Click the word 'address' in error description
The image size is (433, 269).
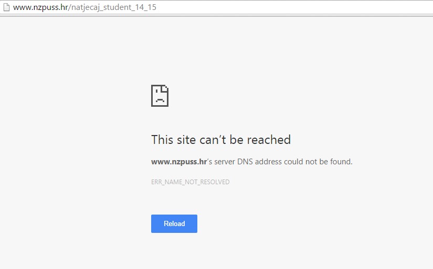tap(268, 161)
